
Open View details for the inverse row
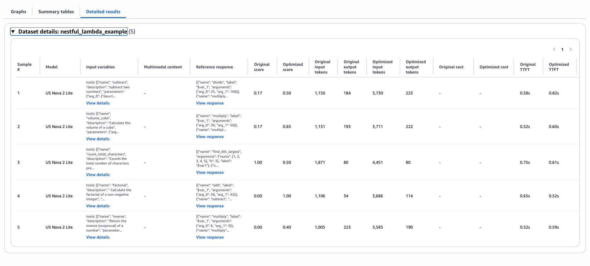coord(98,237)
